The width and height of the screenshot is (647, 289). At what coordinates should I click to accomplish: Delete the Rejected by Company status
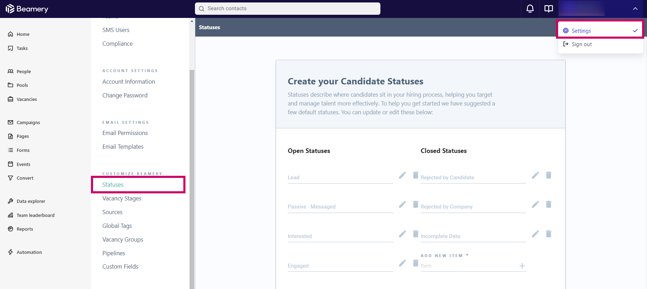coord(549,204)
